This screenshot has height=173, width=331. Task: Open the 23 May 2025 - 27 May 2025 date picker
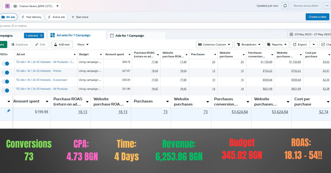coord(309,34)
